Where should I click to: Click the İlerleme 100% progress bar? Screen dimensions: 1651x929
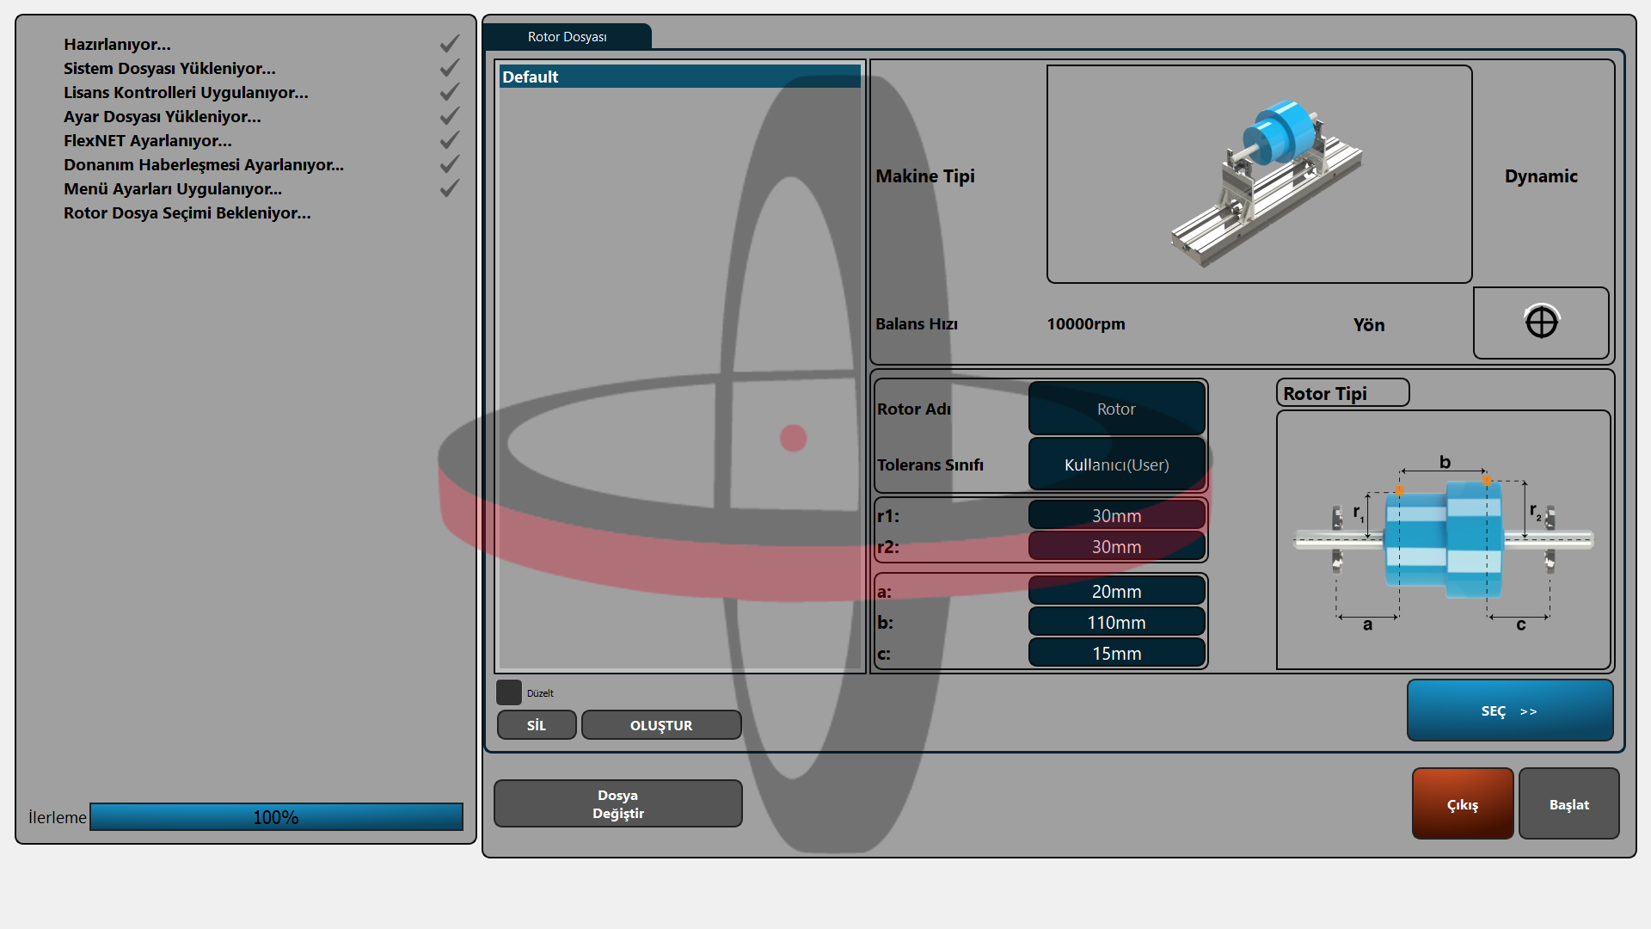[x=276, y=817]
